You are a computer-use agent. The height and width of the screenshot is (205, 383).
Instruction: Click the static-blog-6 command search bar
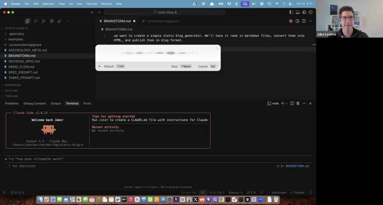pyautogui.click(x=165, y=12)
